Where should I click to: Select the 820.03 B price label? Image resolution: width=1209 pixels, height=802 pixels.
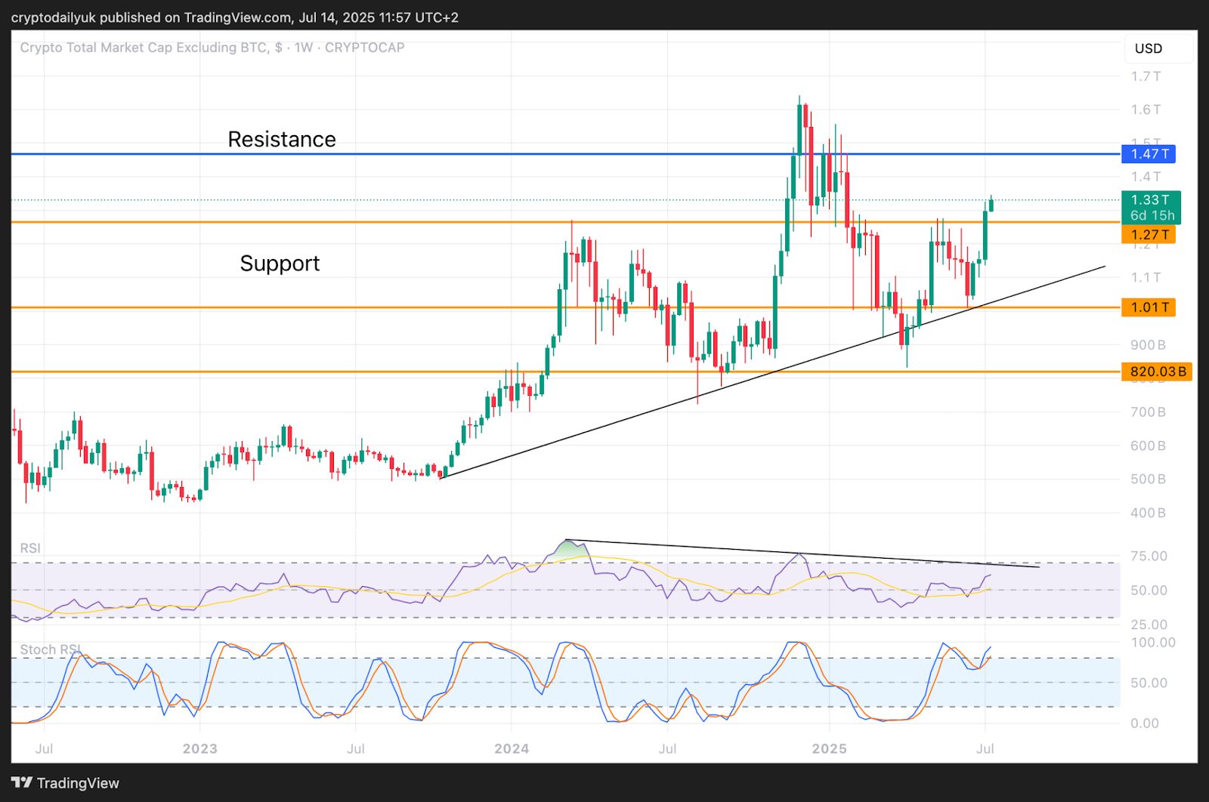click(x=1157, y=372)
